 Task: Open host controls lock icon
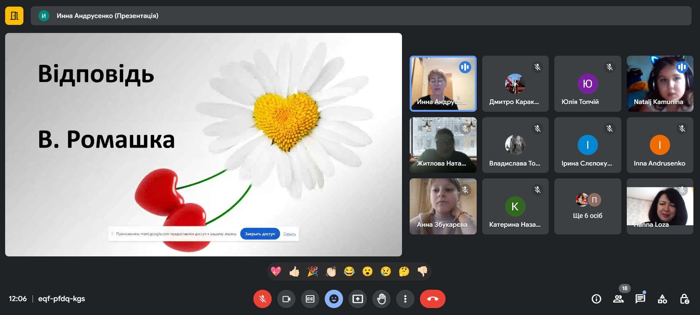coord(684,299)
